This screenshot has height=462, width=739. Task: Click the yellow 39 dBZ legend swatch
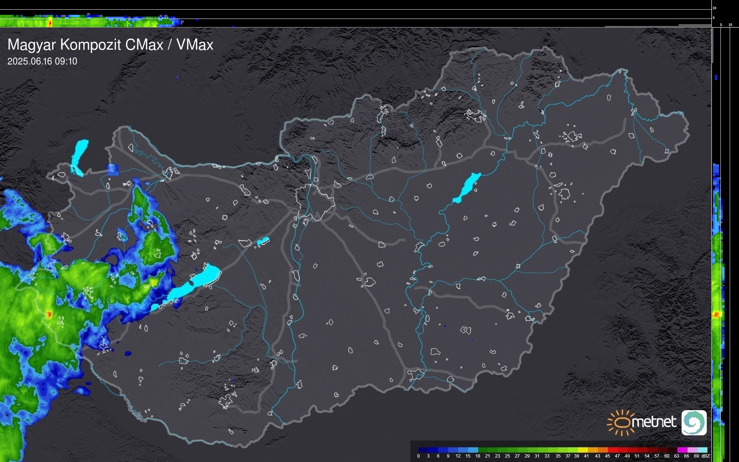tap(582, 450)
